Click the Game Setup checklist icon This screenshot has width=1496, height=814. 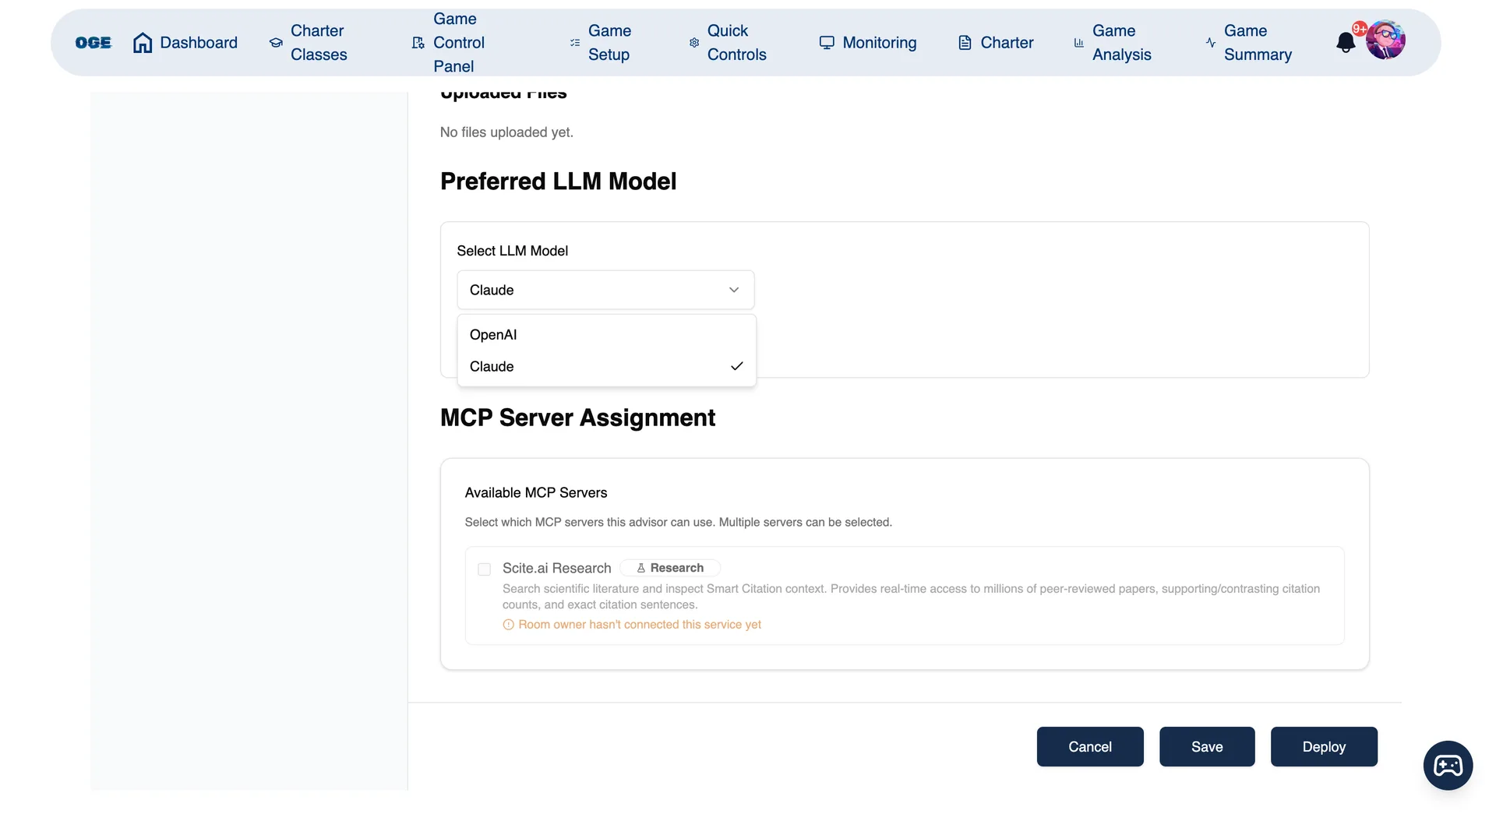575,43
